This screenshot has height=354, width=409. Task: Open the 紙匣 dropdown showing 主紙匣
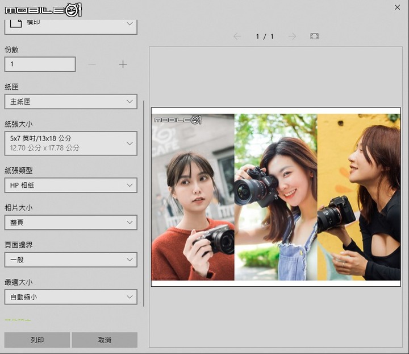click(70, 102)
